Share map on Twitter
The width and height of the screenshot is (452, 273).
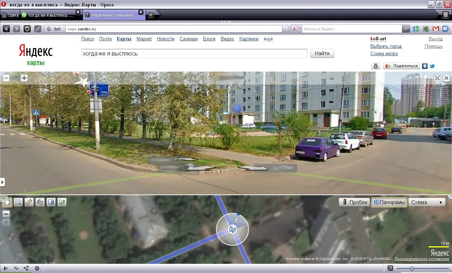pos(432,66)
